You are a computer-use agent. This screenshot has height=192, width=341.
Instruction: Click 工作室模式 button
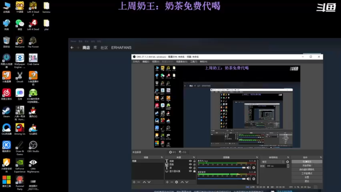(307, 173)
